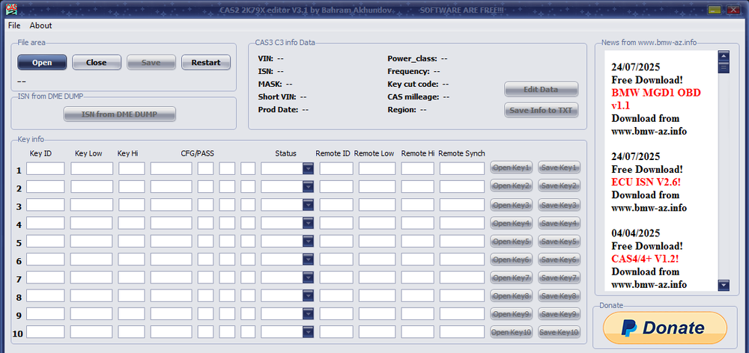The height and width of the screenshot is (353, 749).
Task: Click first CFG/PASS field for key 1
Action: click(171, 168)
